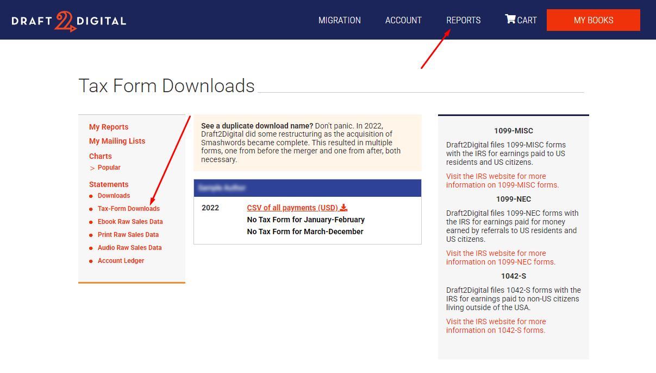Open the Migration menu item
Screen dimensions: 656x373
click(340, 20)
